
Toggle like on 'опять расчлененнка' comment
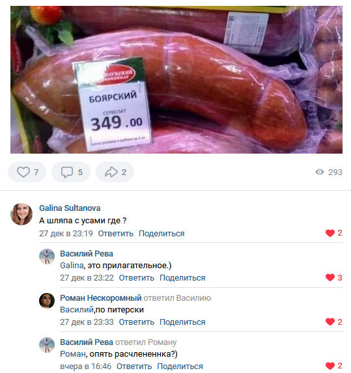pyautogui.click(x=330, y=366)
